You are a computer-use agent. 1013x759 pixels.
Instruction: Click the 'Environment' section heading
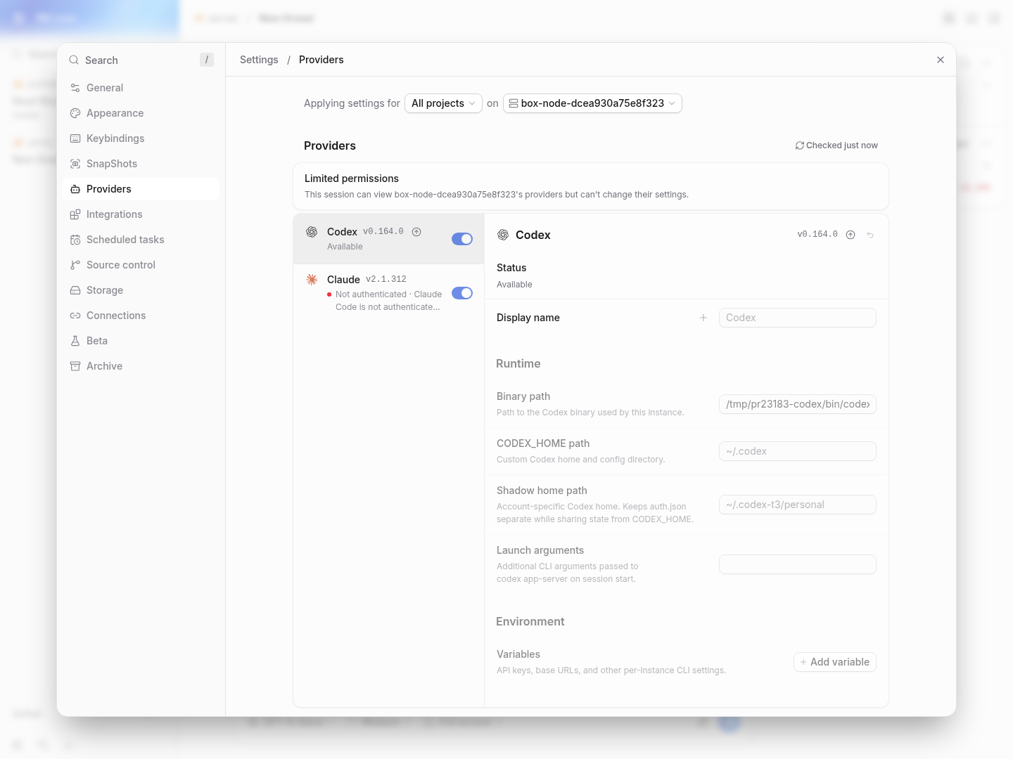(x=530, y=621)
